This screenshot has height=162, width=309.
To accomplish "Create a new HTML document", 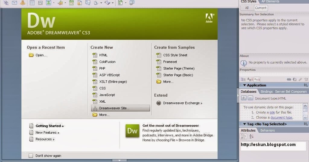I will (x=100, y=55).
